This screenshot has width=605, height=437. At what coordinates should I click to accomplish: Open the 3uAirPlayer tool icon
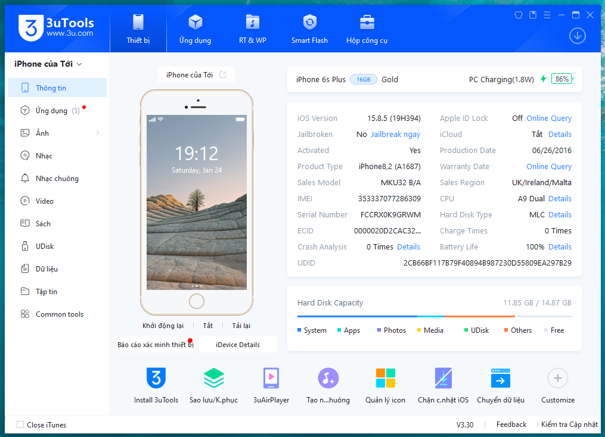tap(271, 379)
